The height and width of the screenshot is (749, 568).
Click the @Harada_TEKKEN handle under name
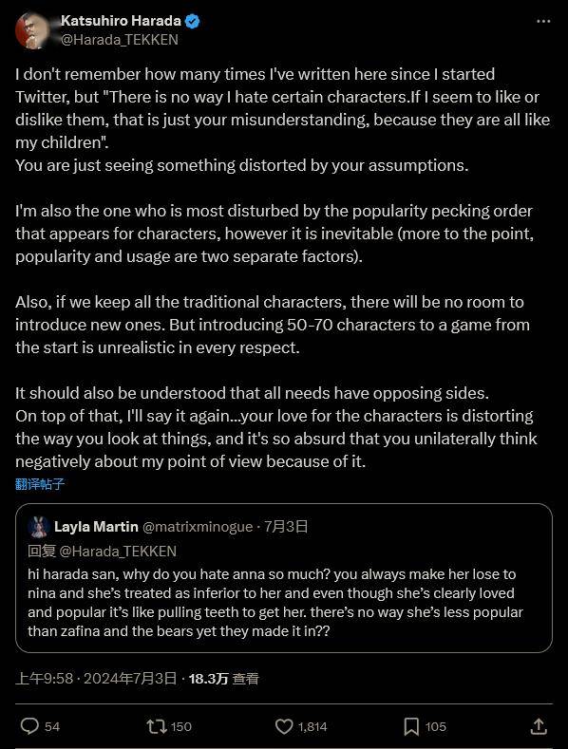[x=120, y=40]
